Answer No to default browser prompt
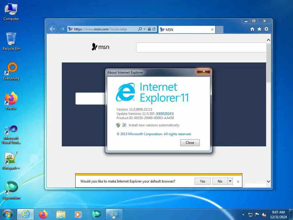This screenshot has width=293, height=220. [220, 181]
